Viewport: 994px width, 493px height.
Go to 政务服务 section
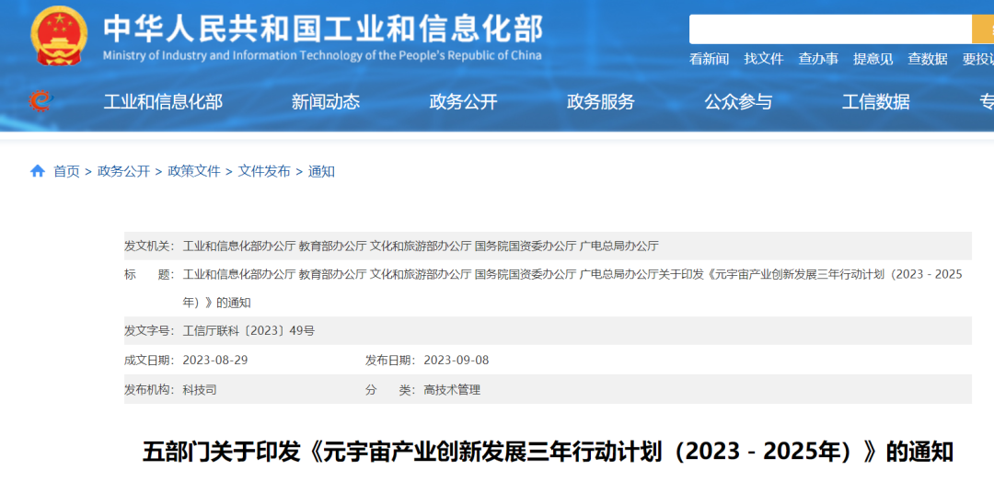(x=601, y=102)
